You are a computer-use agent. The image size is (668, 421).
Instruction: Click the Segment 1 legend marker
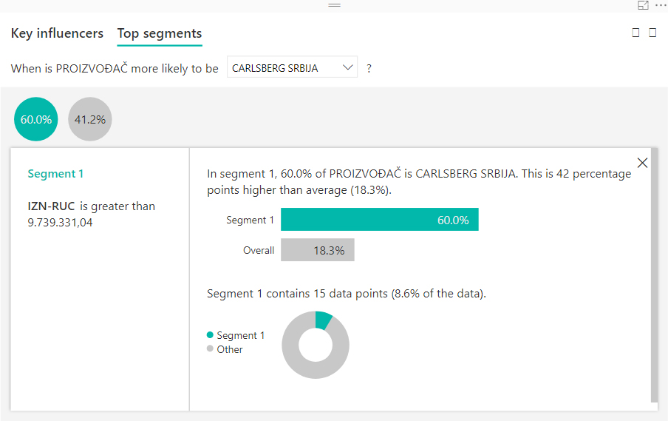pyautogui.click(x=211, y=335)
